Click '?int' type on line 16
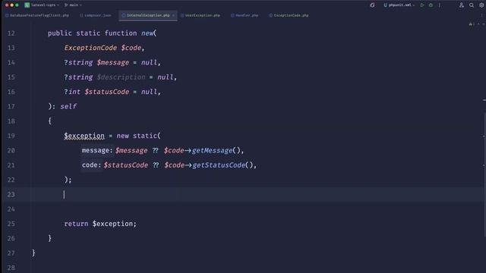 click(72, 92)
